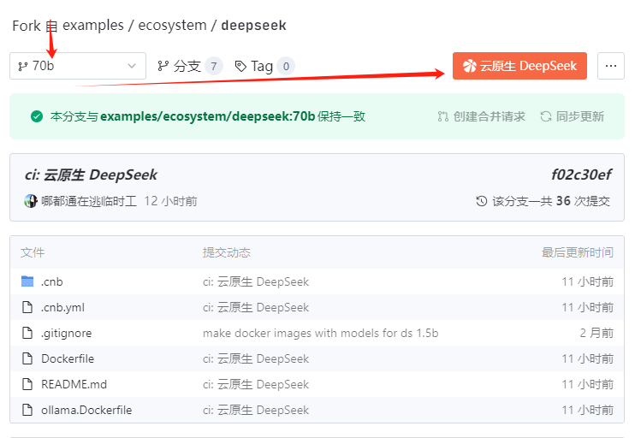
Task: Click the green check status icon
Action: (x=36, y=116)
